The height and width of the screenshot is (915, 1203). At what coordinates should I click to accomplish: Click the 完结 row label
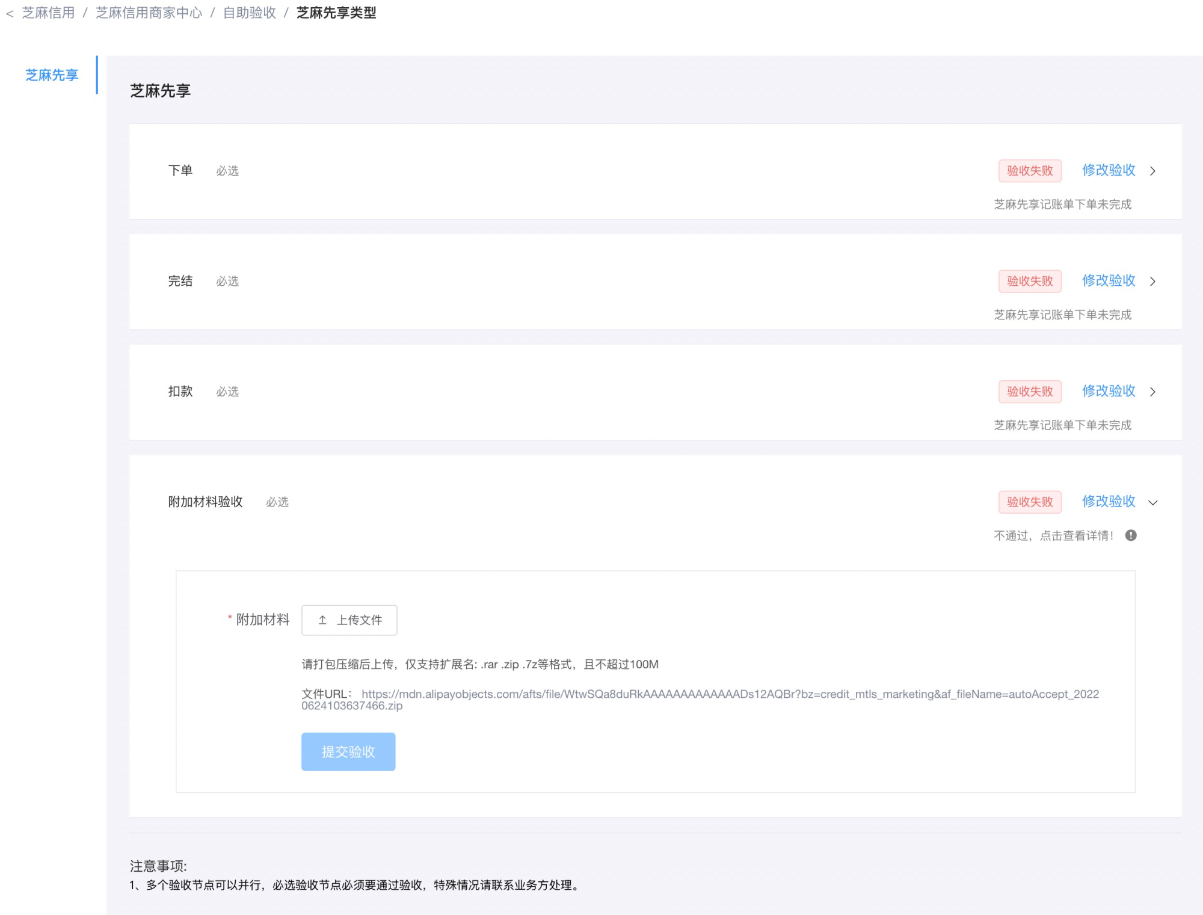[x=180, y=281]
